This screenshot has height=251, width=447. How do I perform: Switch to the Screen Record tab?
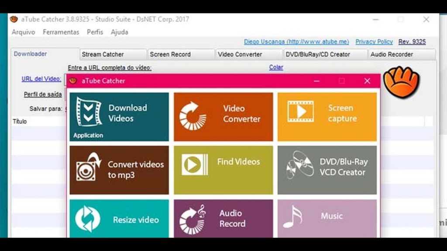click(x=181, y=54)
